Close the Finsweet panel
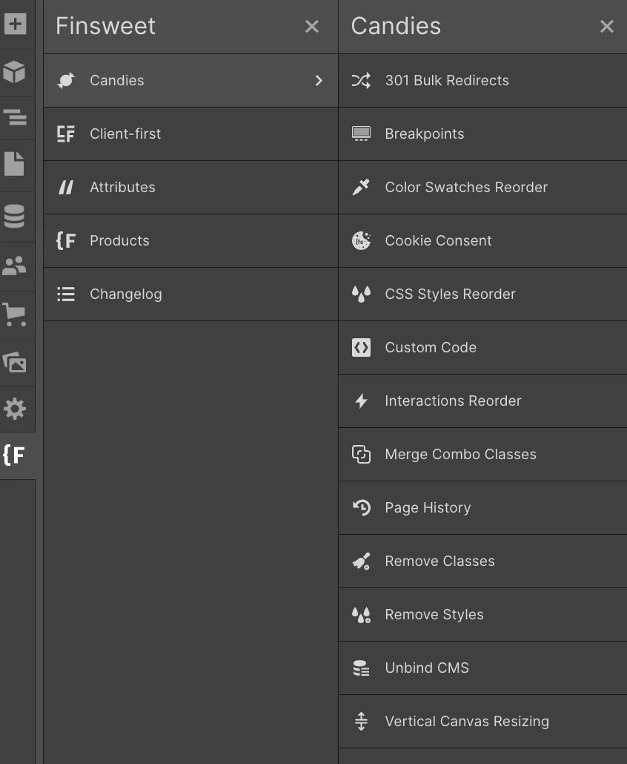The height and width of the screenshot is (764, 627). [x=312, y=26]
